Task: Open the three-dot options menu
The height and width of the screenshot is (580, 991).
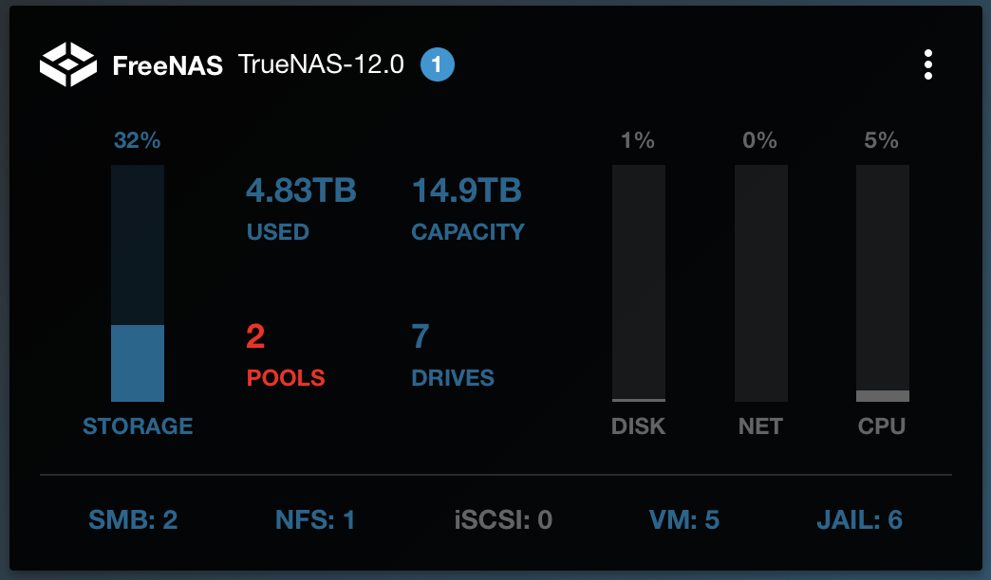Action: coord(927,64)
